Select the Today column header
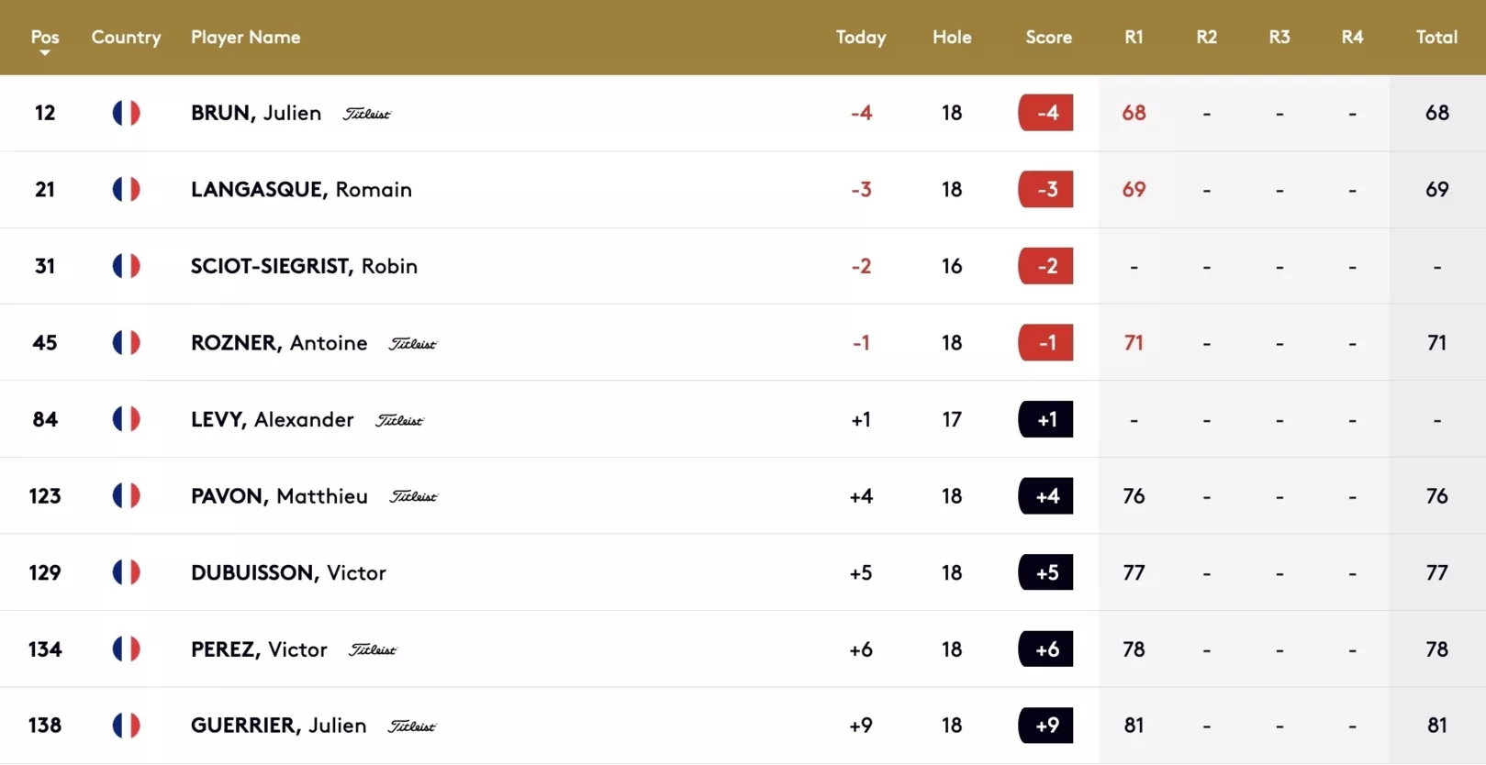 coord(861,38)
